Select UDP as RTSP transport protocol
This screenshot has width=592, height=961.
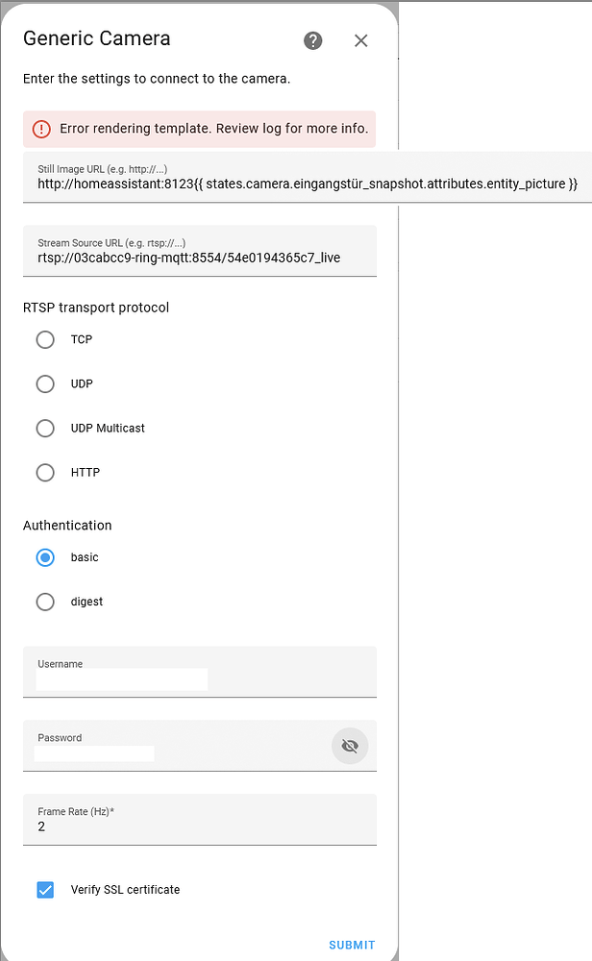click(x=44, y=383)
